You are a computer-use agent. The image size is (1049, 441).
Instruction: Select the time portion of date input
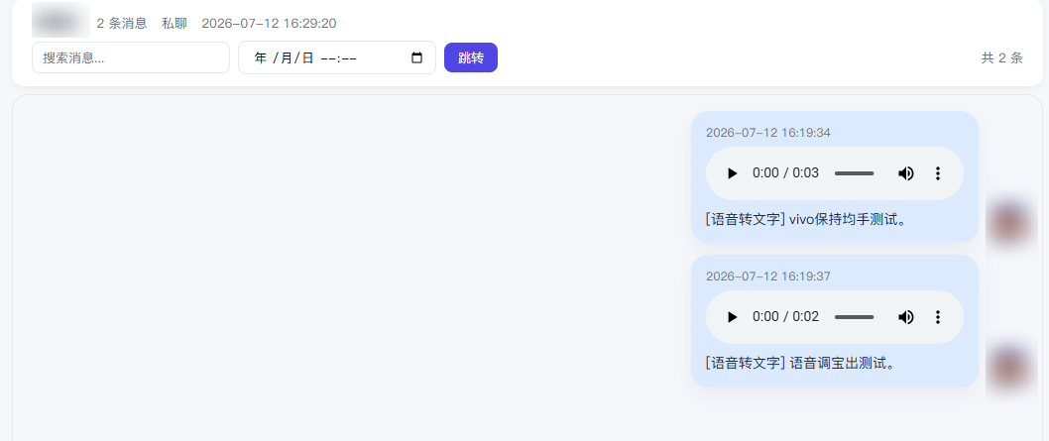[x=338, y=58]
